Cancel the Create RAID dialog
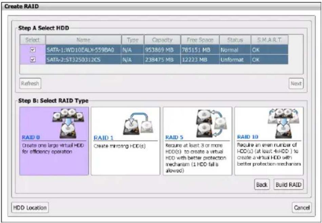322x223 pixels. (302, 208)
